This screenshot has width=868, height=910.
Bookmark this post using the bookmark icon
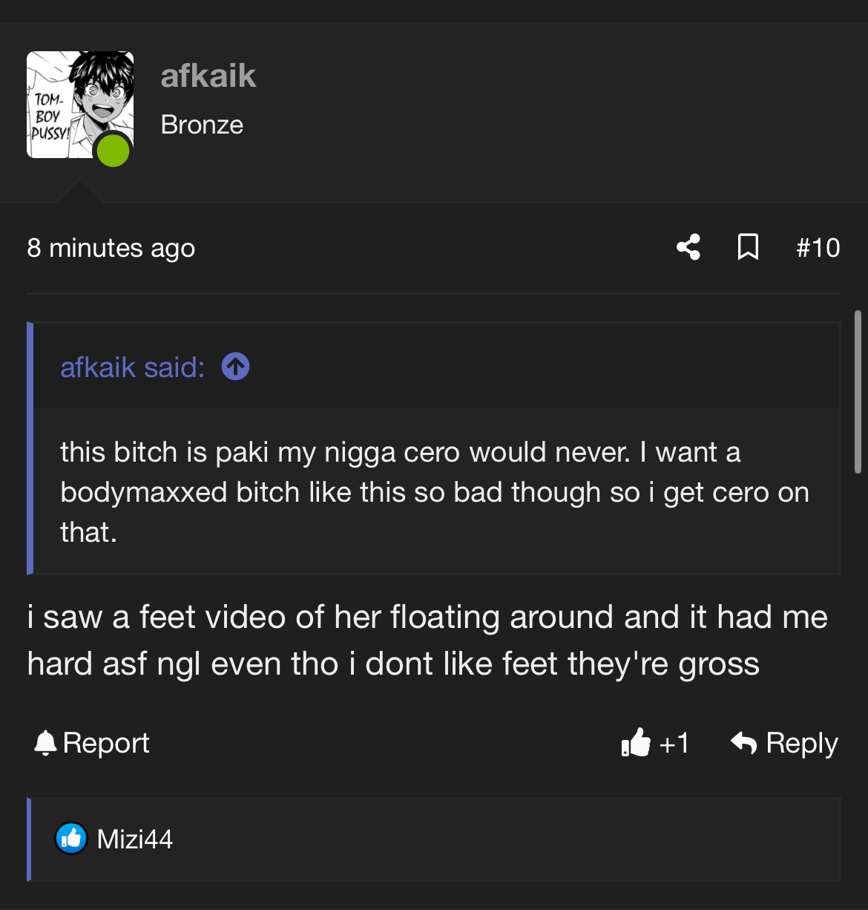click(748, 247)
